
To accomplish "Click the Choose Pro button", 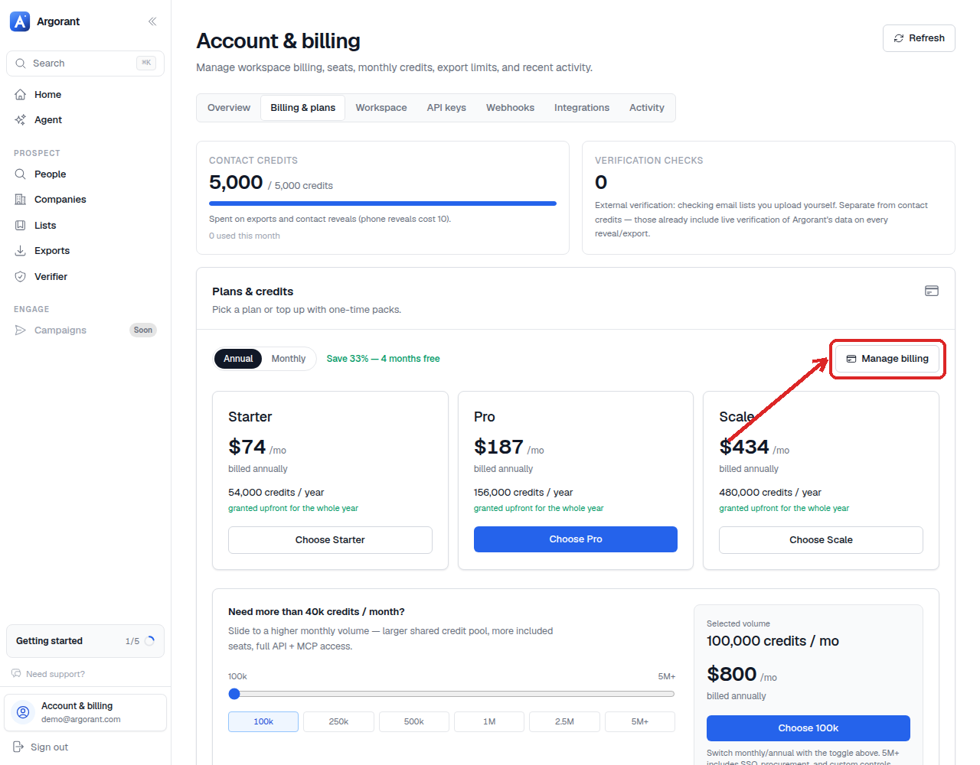I will pos(576,539).
